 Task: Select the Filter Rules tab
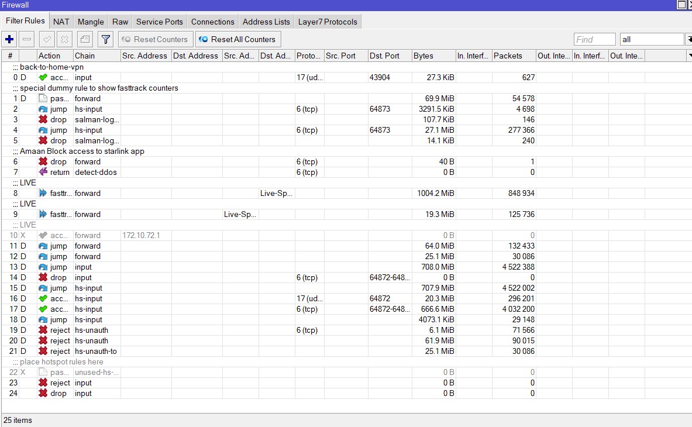[25, 20]
